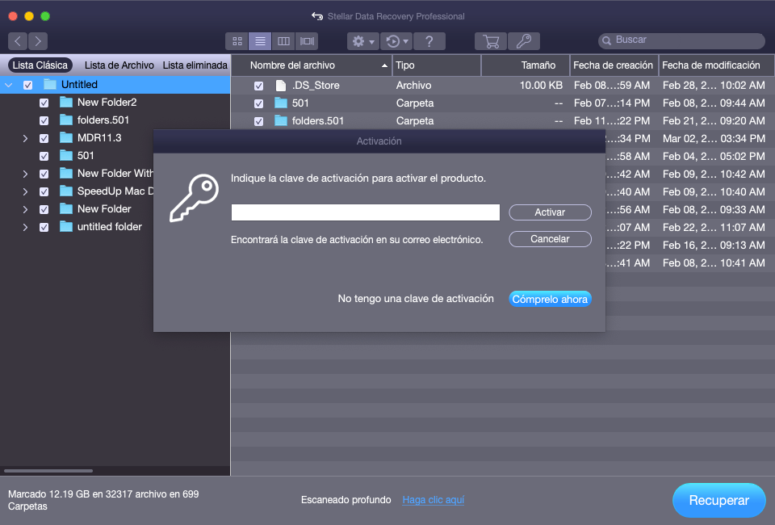Image resolution: width=775 pixels, height=525 pixels.
Task: Uncheck the SpeedUp Mac checkbox
Action: pyautogui.click(x=44, y=191)
